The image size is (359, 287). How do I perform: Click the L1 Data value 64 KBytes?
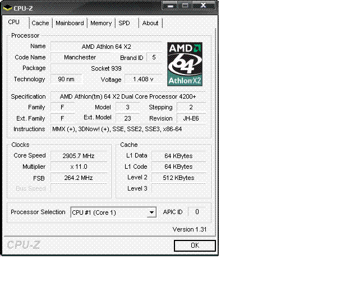pos(178,156)
